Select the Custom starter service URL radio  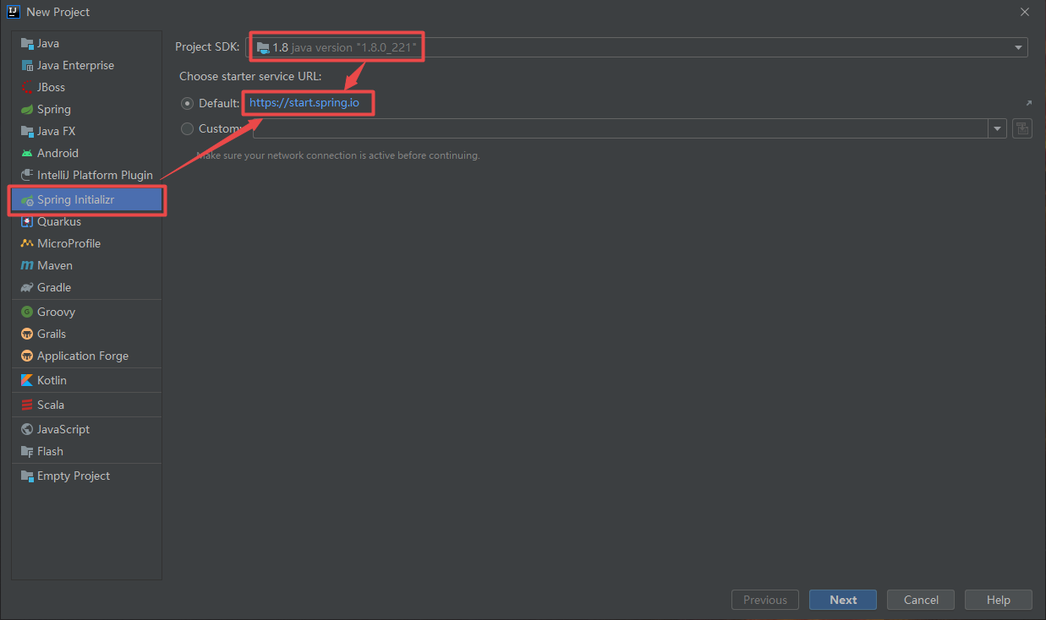click(188, 128)
